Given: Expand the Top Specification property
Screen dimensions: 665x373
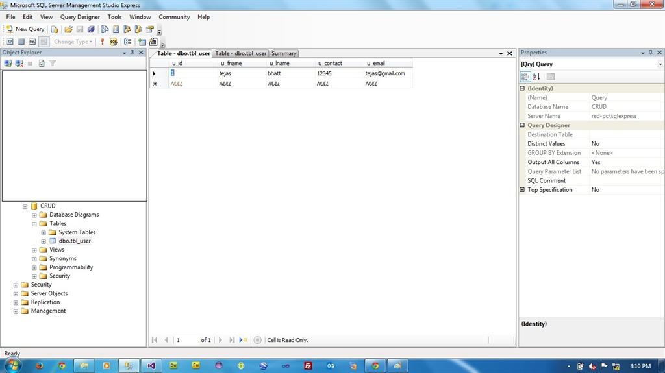Looking at the screenshot, I should click(522, 190).
